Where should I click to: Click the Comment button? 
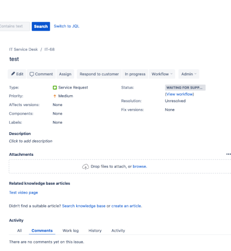click(41, 74)
